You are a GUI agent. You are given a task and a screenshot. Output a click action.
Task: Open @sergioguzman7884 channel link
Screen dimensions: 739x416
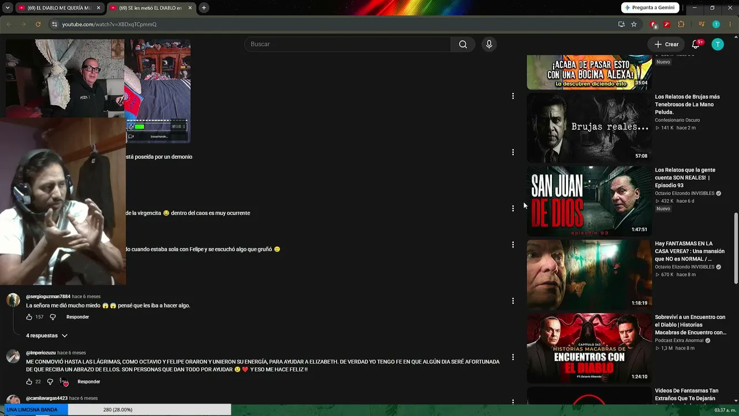(x=48, y=297)
